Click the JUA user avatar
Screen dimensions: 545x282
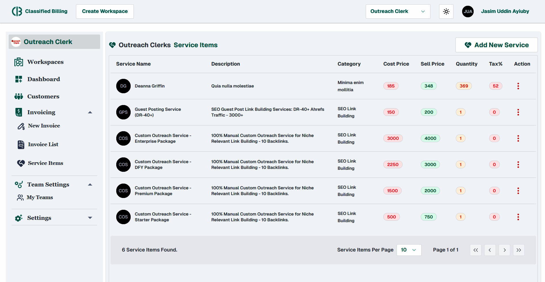pos(468,12)
